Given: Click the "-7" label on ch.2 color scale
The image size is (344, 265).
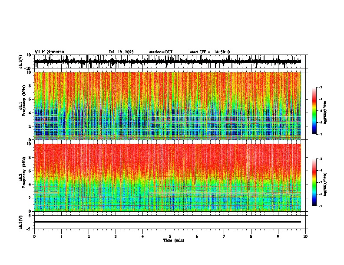Looking at the screenshot, I should [321, 206].
